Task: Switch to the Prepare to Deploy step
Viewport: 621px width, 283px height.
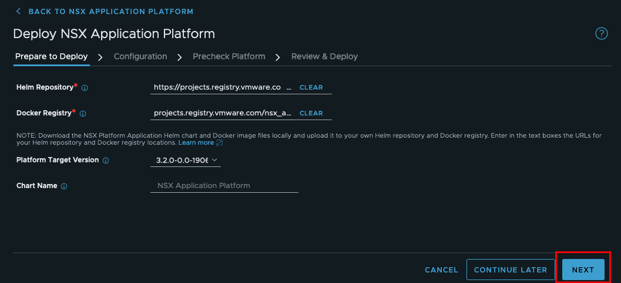Action: click(x=52, y=56)
